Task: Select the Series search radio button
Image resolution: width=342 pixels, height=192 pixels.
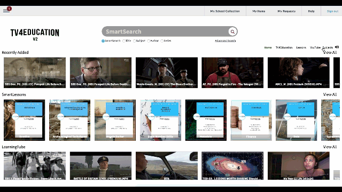Action: click(162, 41)
